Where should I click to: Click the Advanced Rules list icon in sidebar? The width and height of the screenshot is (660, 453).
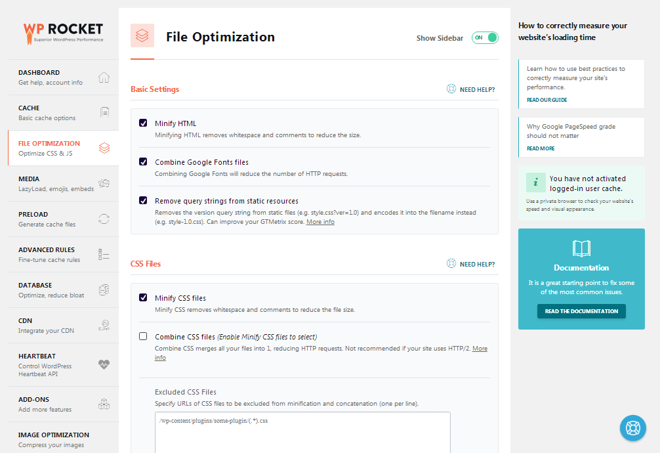104,254
